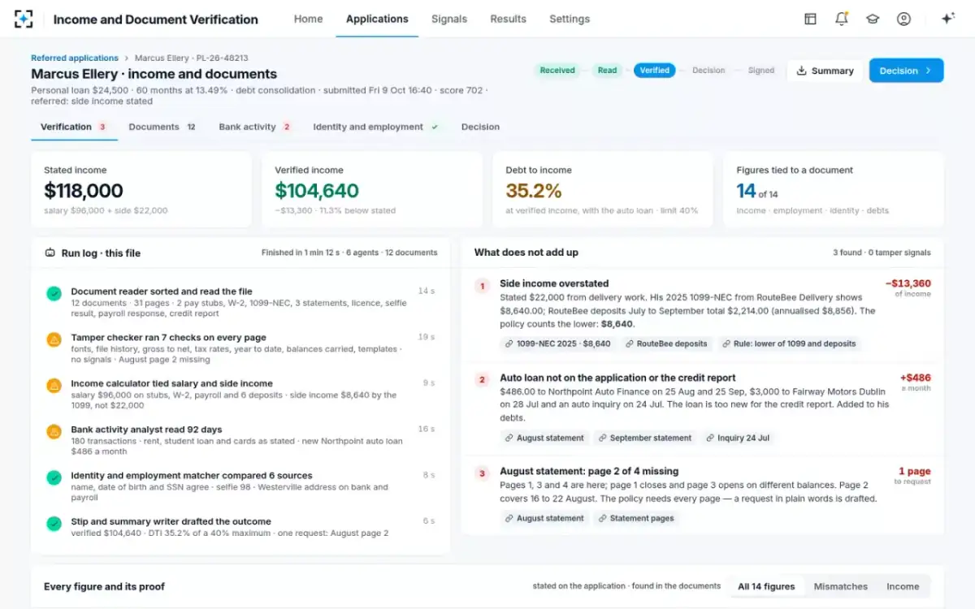Select the Mismatches filter
Screen dimensions: 975x609
click(840, 586)
